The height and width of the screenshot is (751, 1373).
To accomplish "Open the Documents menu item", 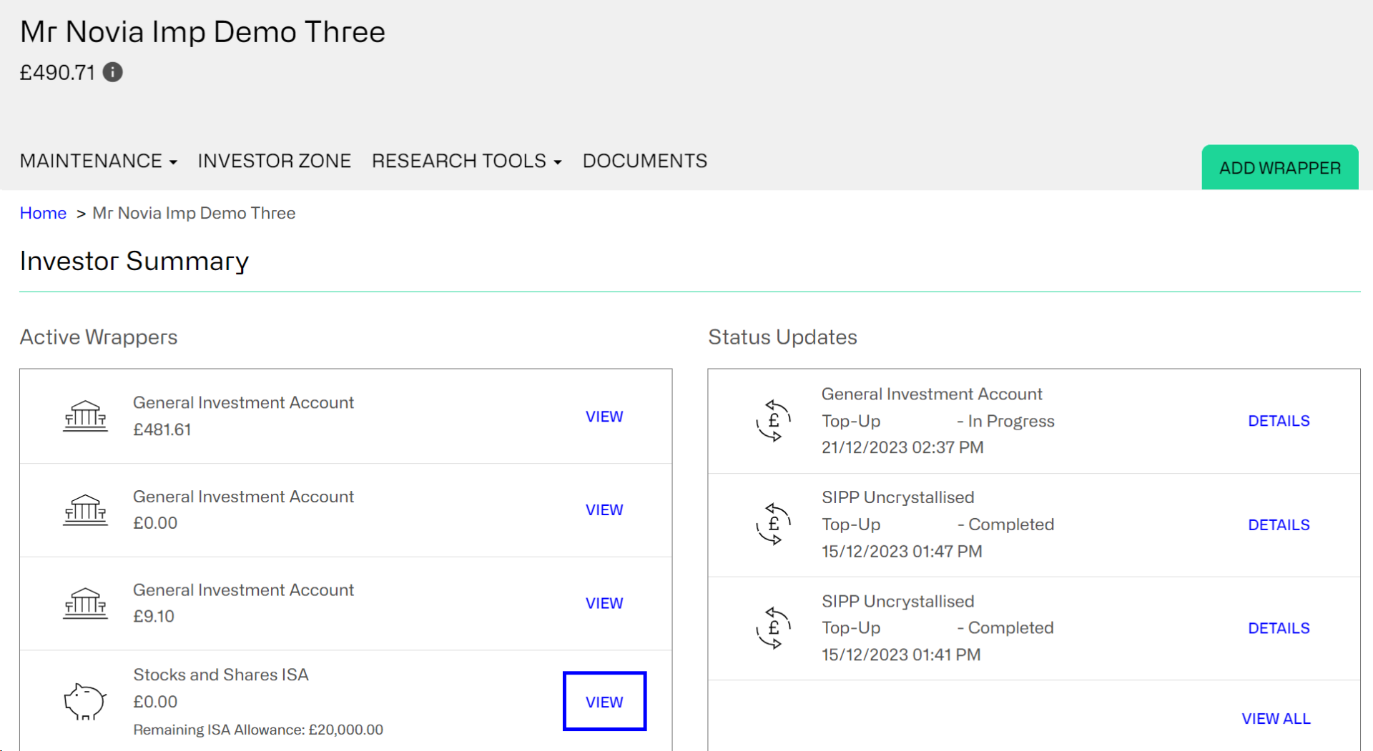I will click(644, 161).
